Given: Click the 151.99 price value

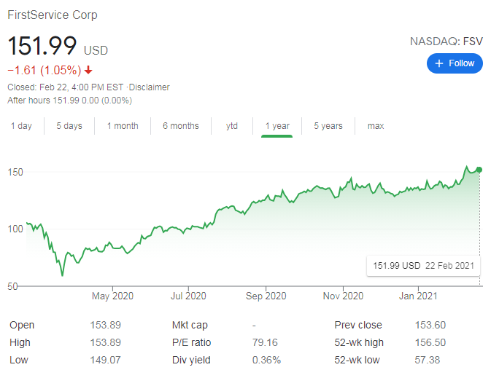Looking at the screenshot, I should coord(42,46).
